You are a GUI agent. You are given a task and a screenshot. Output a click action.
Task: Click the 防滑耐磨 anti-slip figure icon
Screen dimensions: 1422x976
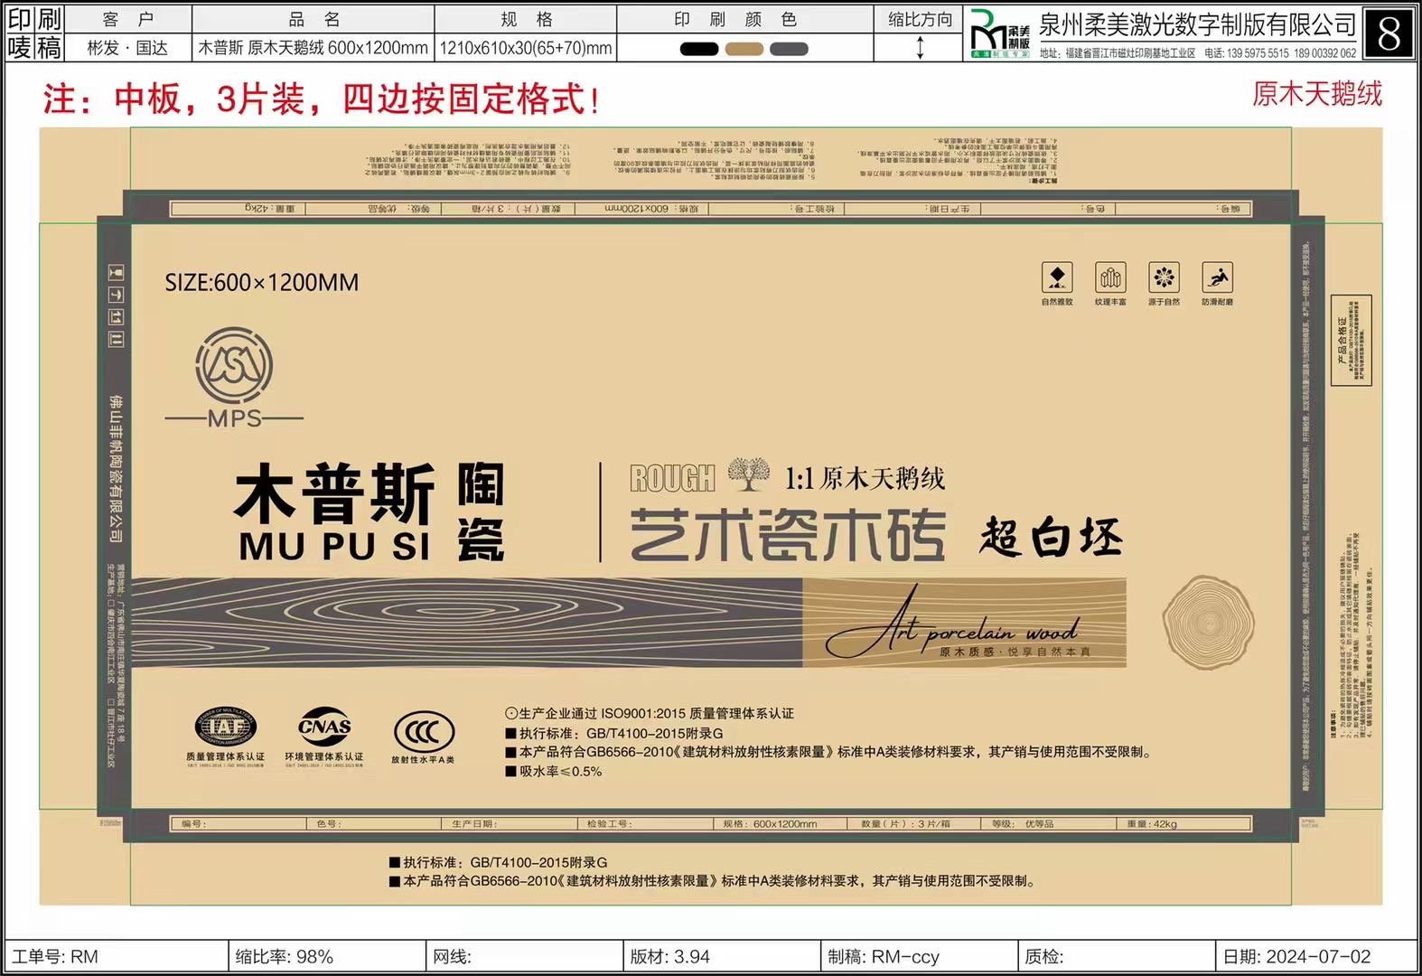coord(1217,277)
